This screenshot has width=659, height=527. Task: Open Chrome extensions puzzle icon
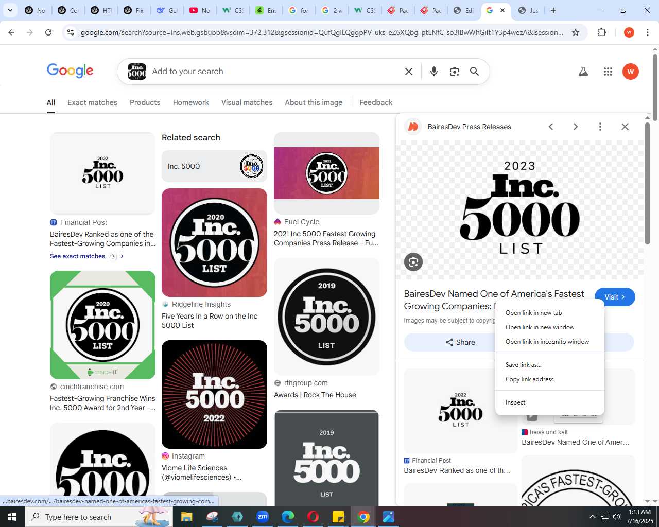(601, 32)
